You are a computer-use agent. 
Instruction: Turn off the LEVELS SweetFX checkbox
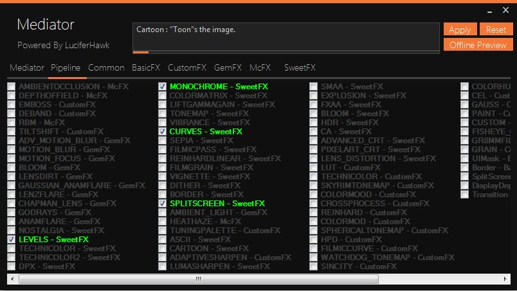(12, 240)
